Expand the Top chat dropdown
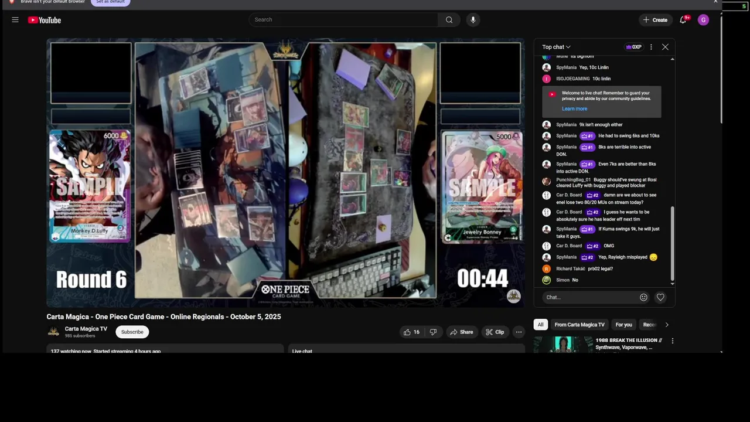 pos(556,47)
